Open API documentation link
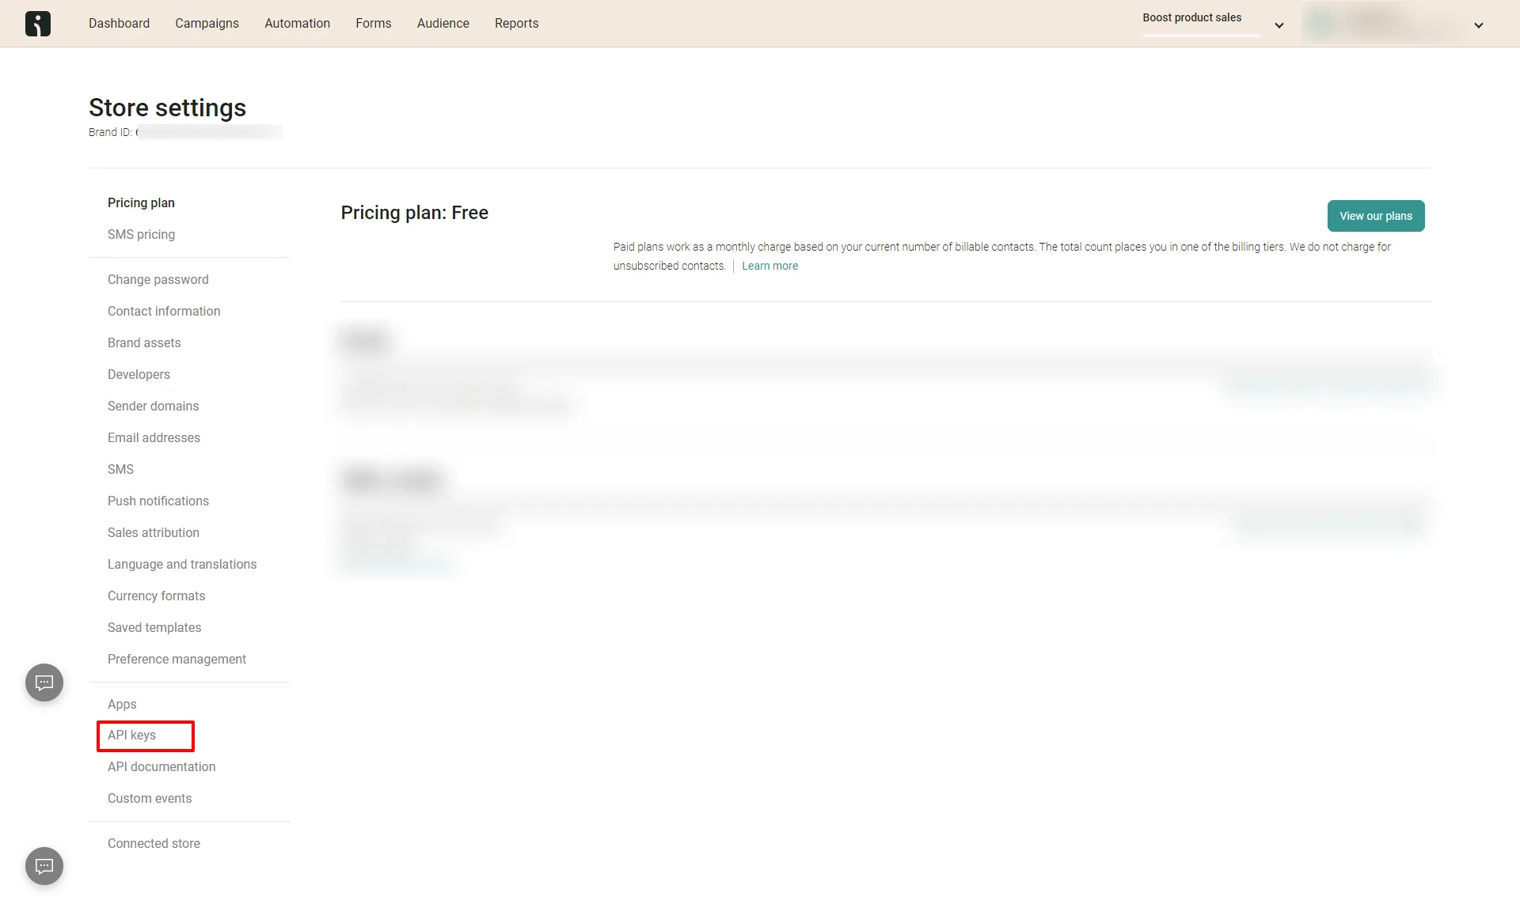Screen dimensions: 1520x904 (161, 767)
